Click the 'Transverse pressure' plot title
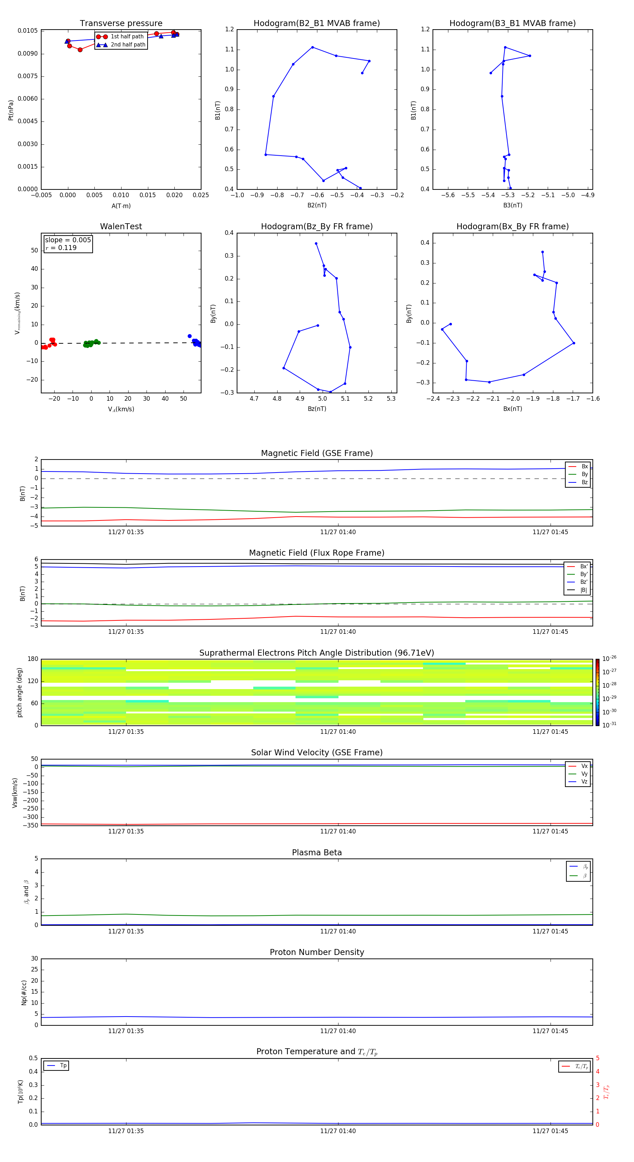634x1162 pixels. click(x=121, y=24)
